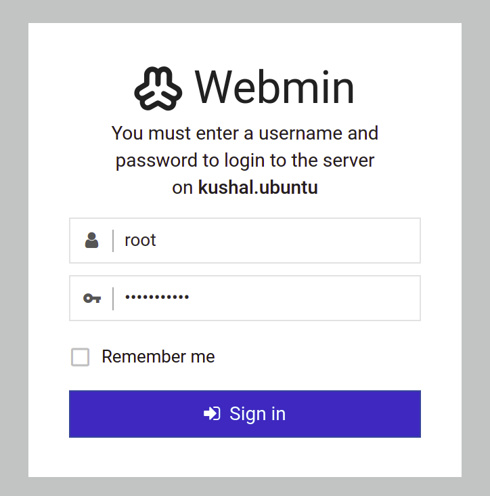Focus the username input field
490x496 pixels.
[x=271, y=241]
